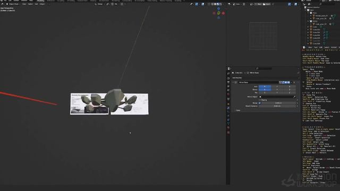Open the viewport View menu
The image size is (340, 191).
click(x=24, y=4)
